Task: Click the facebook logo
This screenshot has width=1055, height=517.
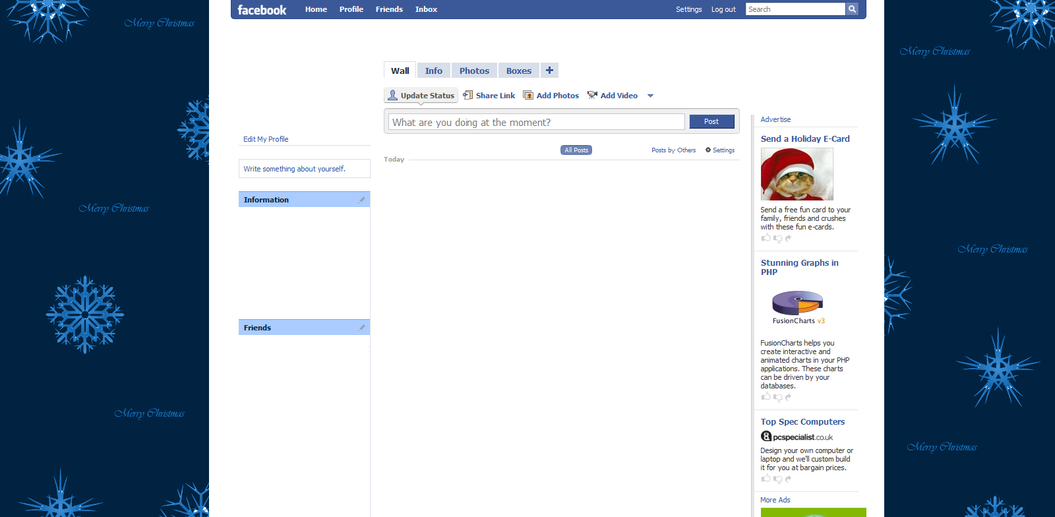Action: click(262, 10)
